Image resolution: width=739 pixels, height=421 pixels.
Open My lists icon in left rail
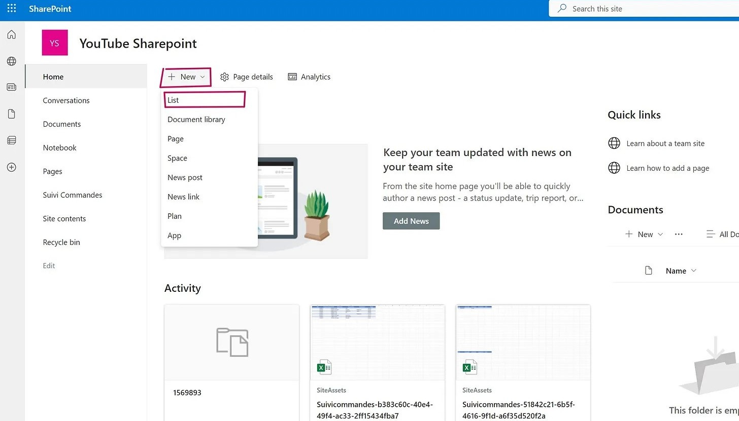pos(12,140)
